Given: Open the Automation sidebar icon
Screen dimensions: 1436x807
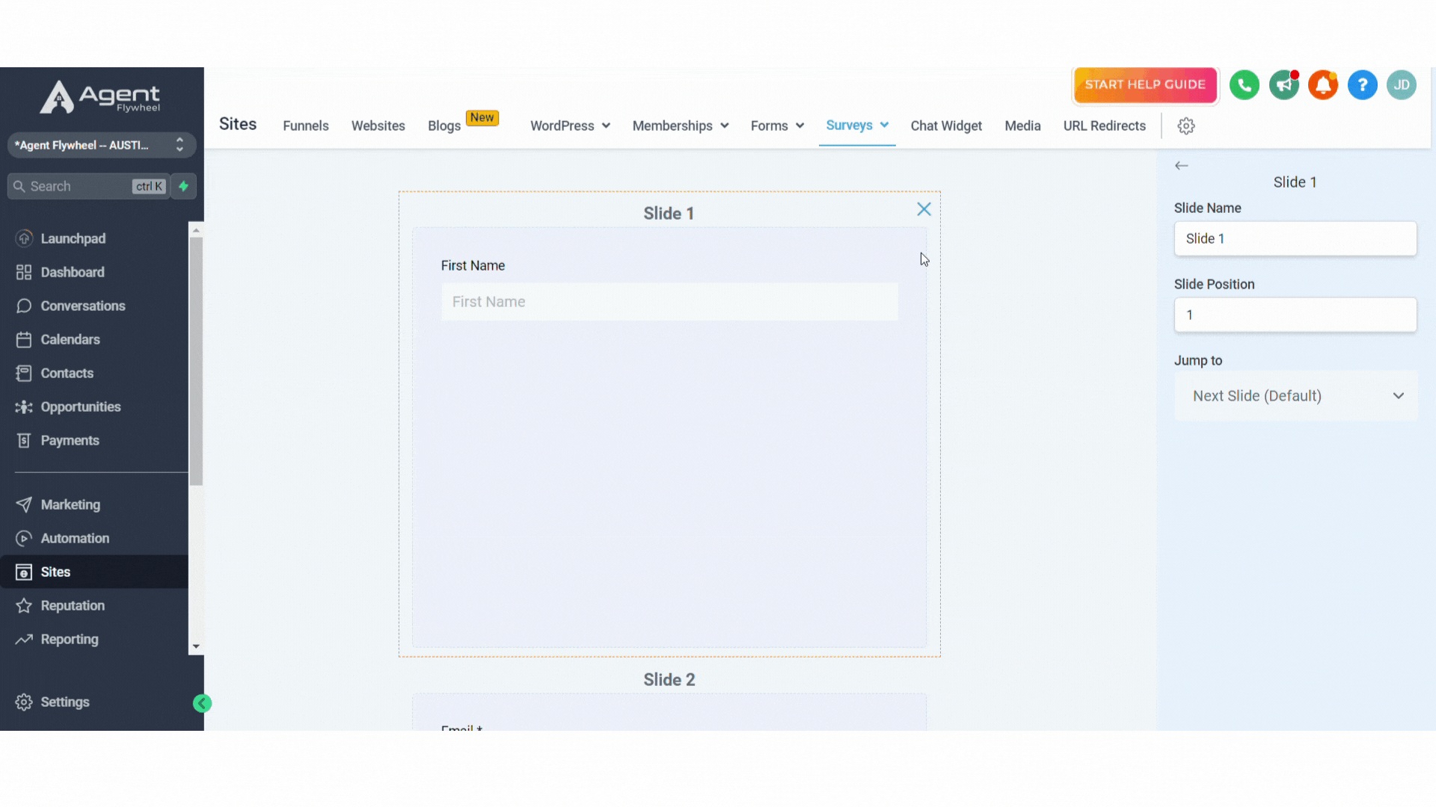Looking at the screenshot, I should pos(23,538).
